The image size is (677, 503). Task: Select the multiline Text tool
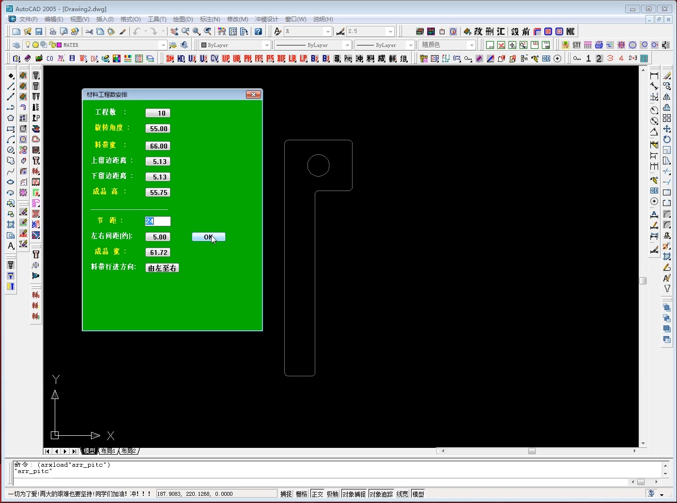(x=11, y=246)
